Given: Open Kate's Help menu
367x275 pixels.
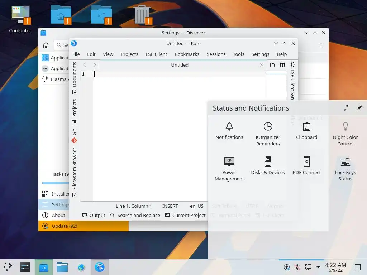Looking at the screenshot, I should [x=282, y=54].
